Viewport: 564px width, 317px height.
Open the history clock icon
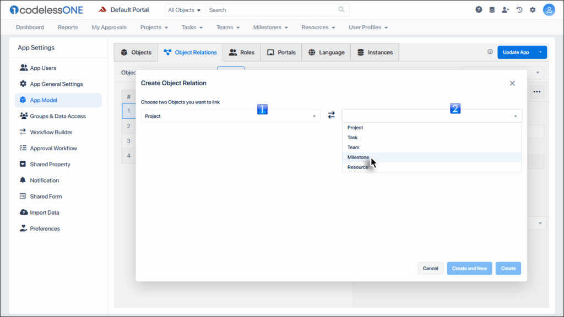(519, 10)
